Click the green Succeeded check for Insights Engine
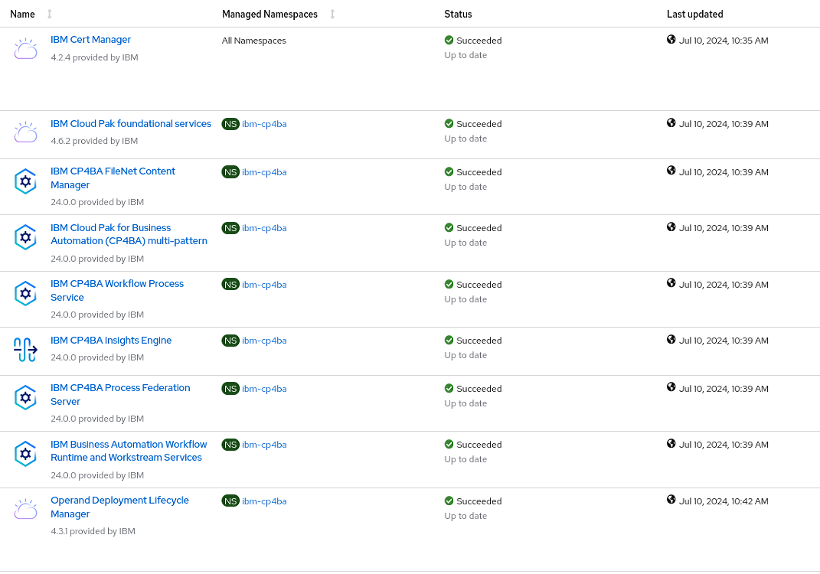Image resolution: width=820 pixels, height=574 pixels. coord(449,340)
